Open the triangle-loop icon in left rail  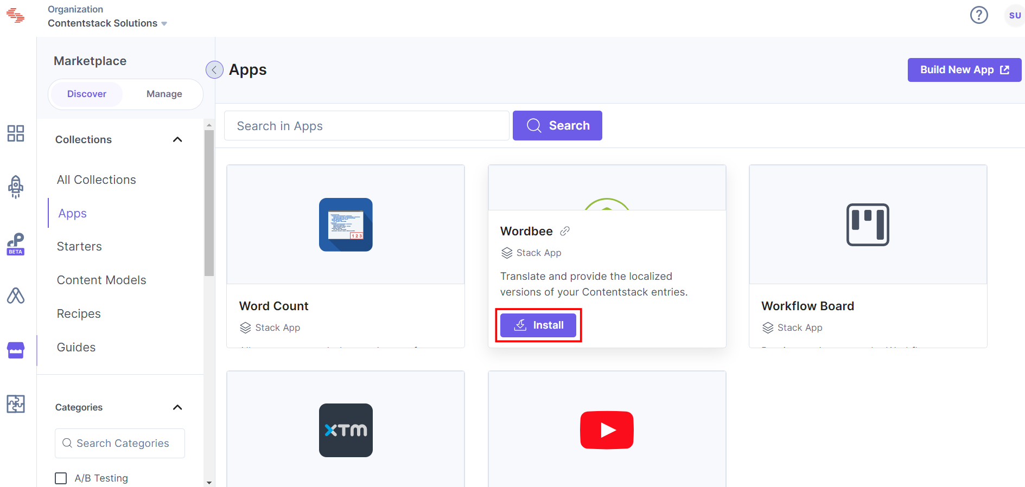(x=16, y=296)
